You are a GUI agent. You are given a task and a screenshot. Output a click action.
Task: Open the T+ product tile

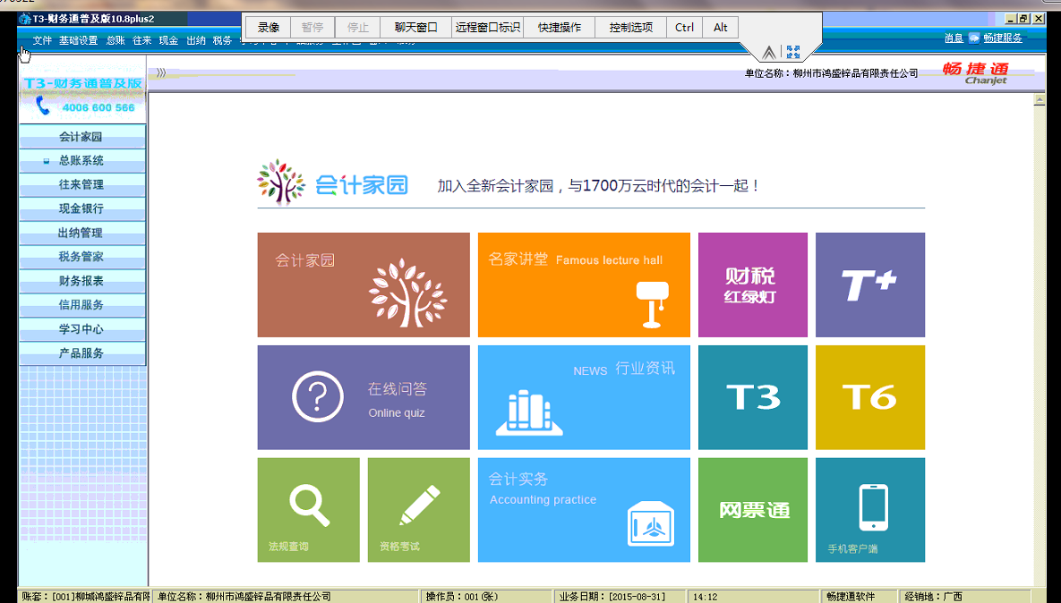click(x=870, y=285)
